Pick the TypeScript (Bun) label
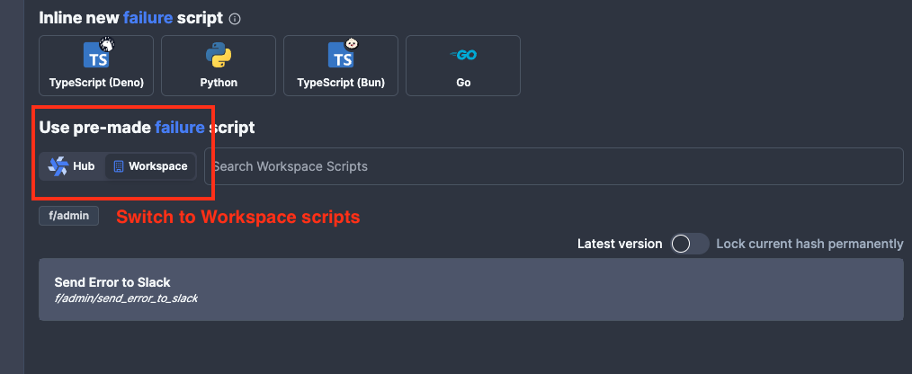 341,83
